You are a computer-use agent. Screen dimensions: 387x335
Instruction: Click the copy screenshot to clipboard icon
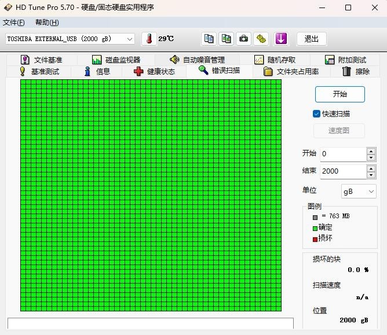tap(227, 39)
